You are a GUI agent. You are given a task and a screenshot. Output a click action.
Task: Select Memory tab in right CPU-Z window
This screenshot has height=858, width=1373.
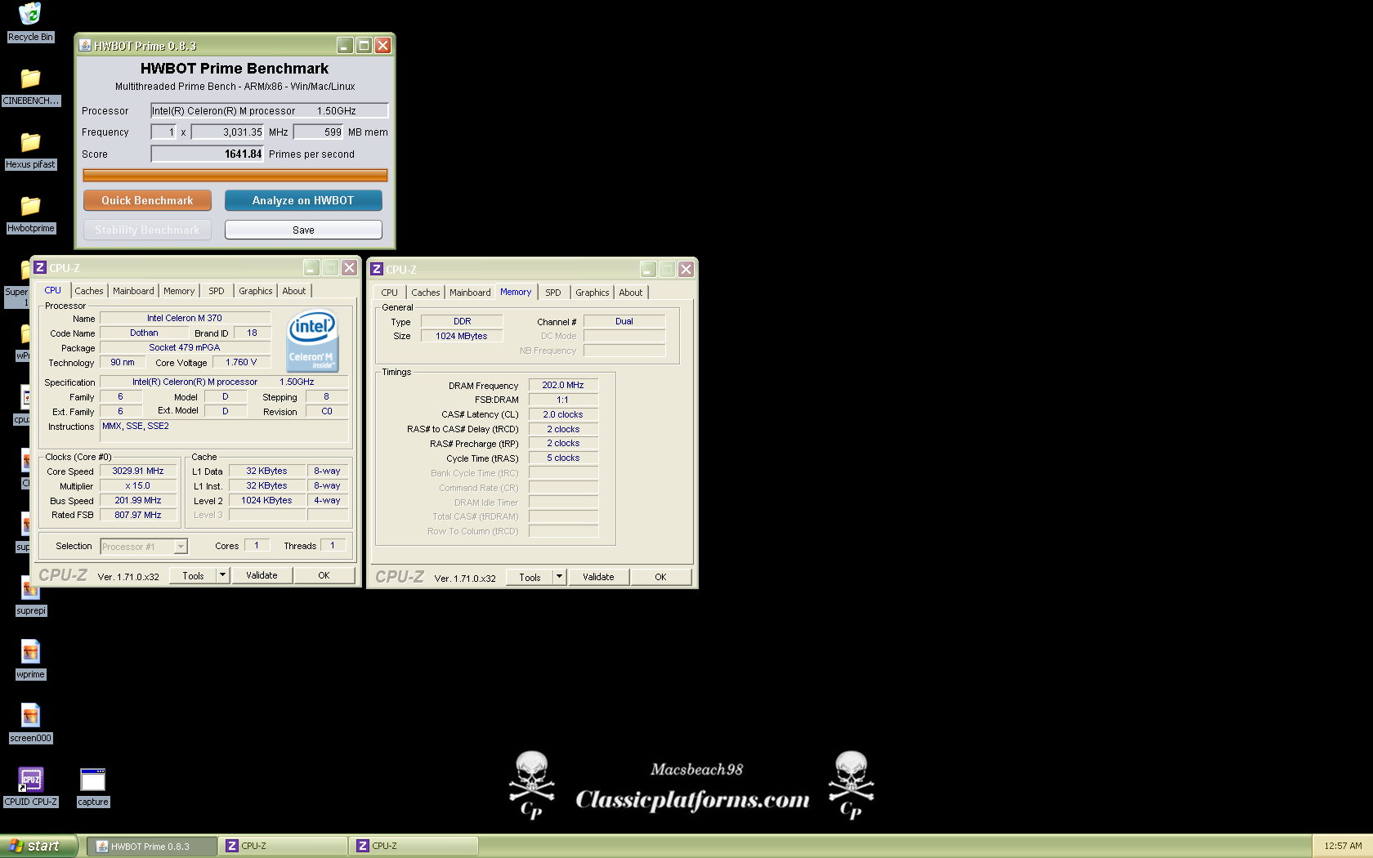point(516,292)
